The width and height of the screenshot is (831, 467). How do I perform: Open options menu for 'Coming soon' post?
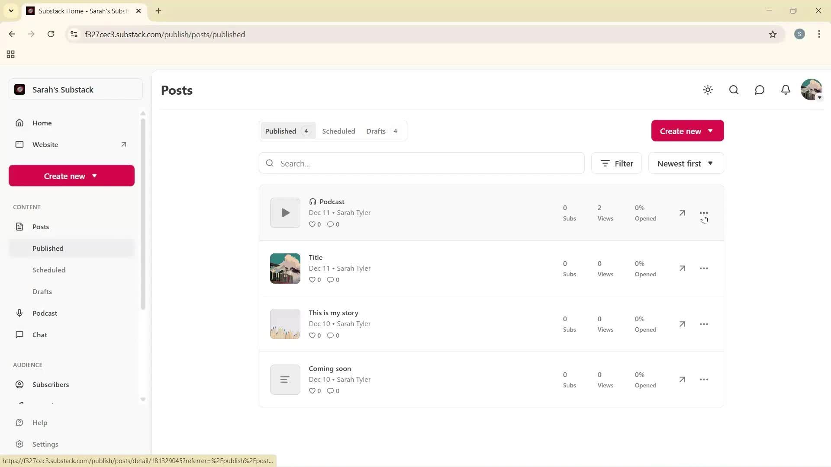(704, 379)
